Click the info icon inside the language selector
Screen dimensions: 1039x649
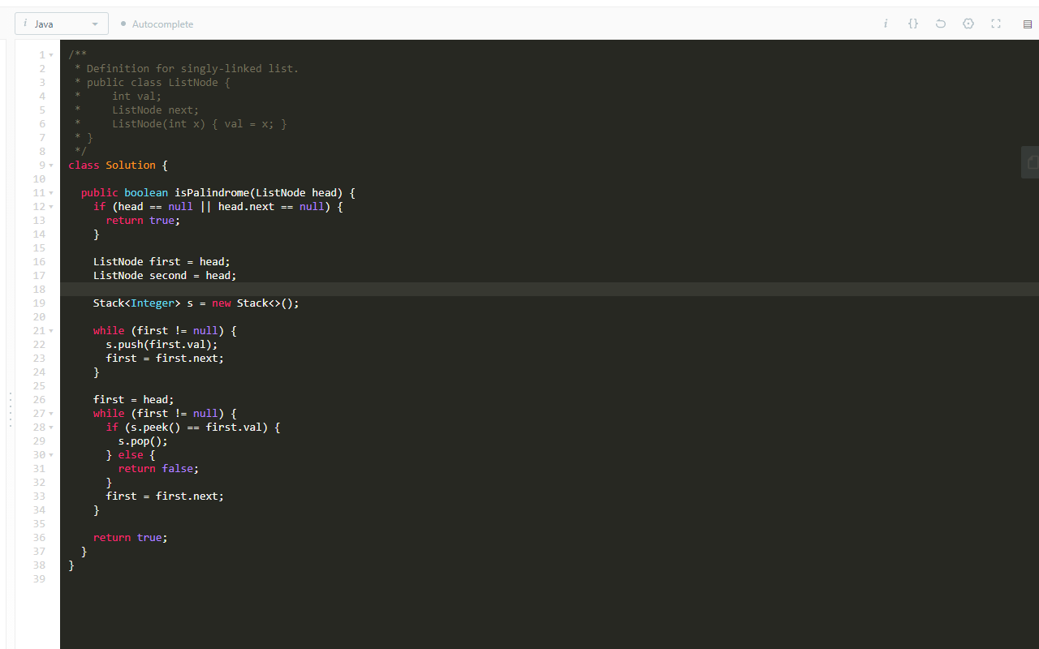tap(25, 24)
